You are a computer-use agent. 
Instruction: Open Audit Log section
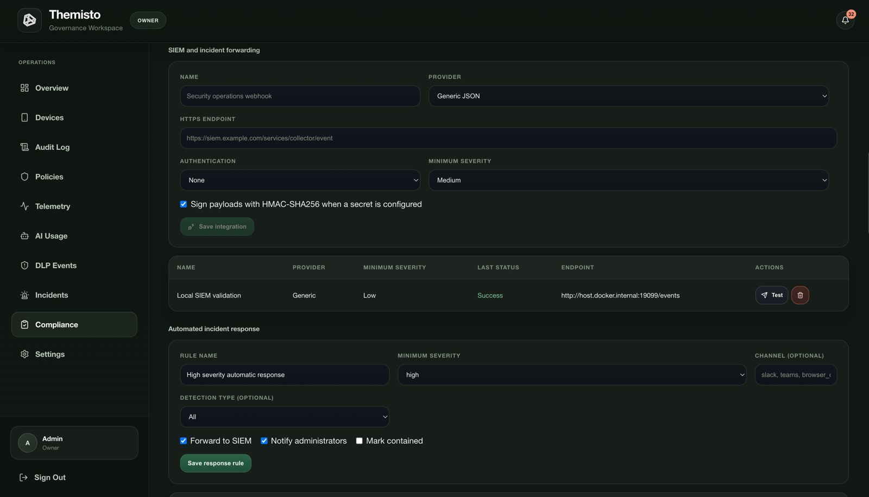pos(74,147)
